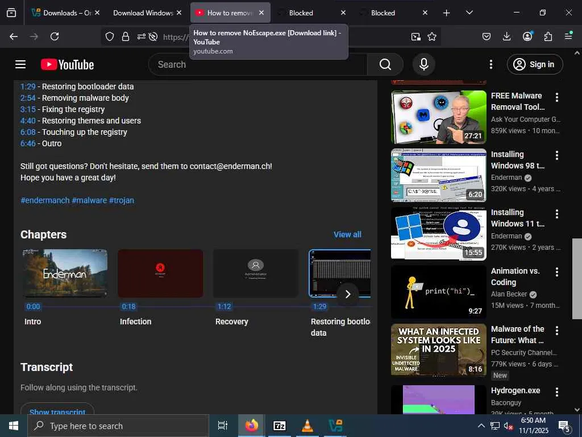Open the YouTube hamburger guide menu

20,64
